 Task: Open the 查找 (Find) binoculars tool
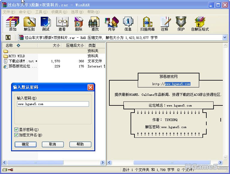95,24
